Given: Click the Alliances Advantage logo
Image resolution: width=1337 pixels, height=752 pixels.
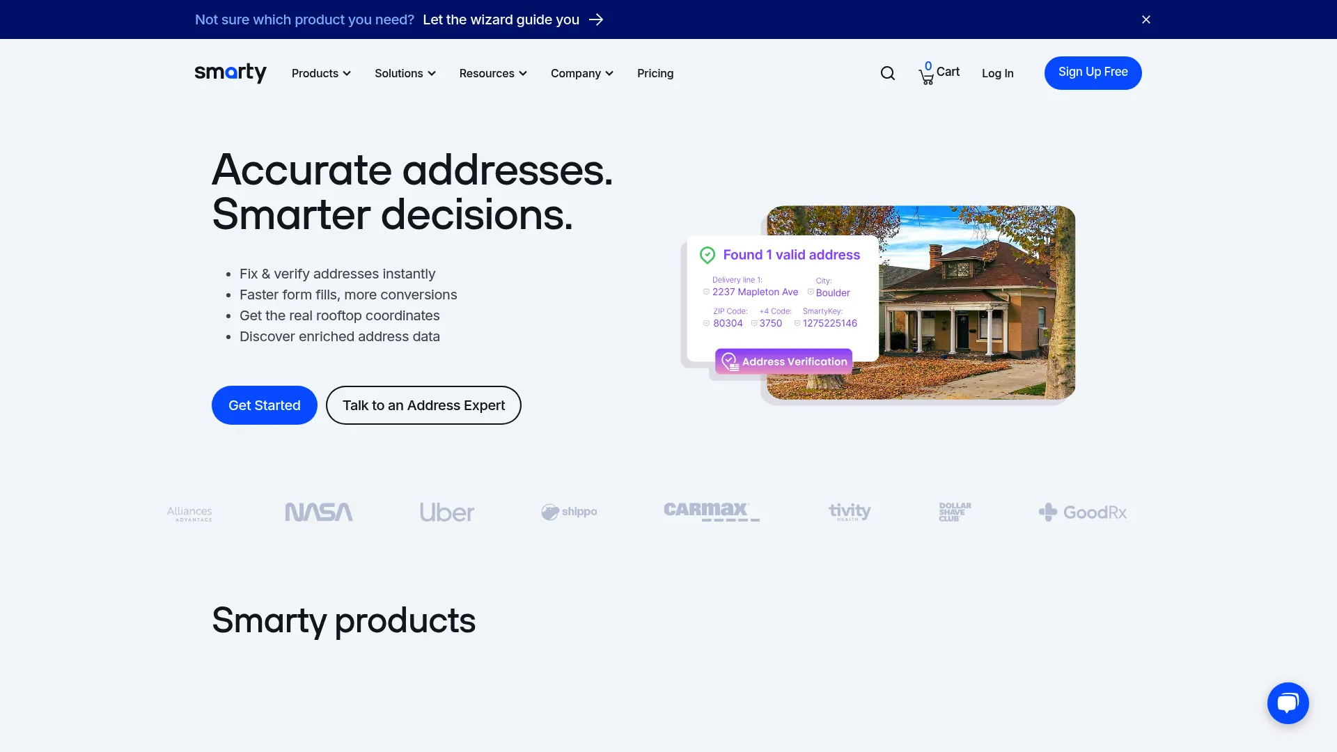Looking at the screenshot, I should click(x=189, y=513).
